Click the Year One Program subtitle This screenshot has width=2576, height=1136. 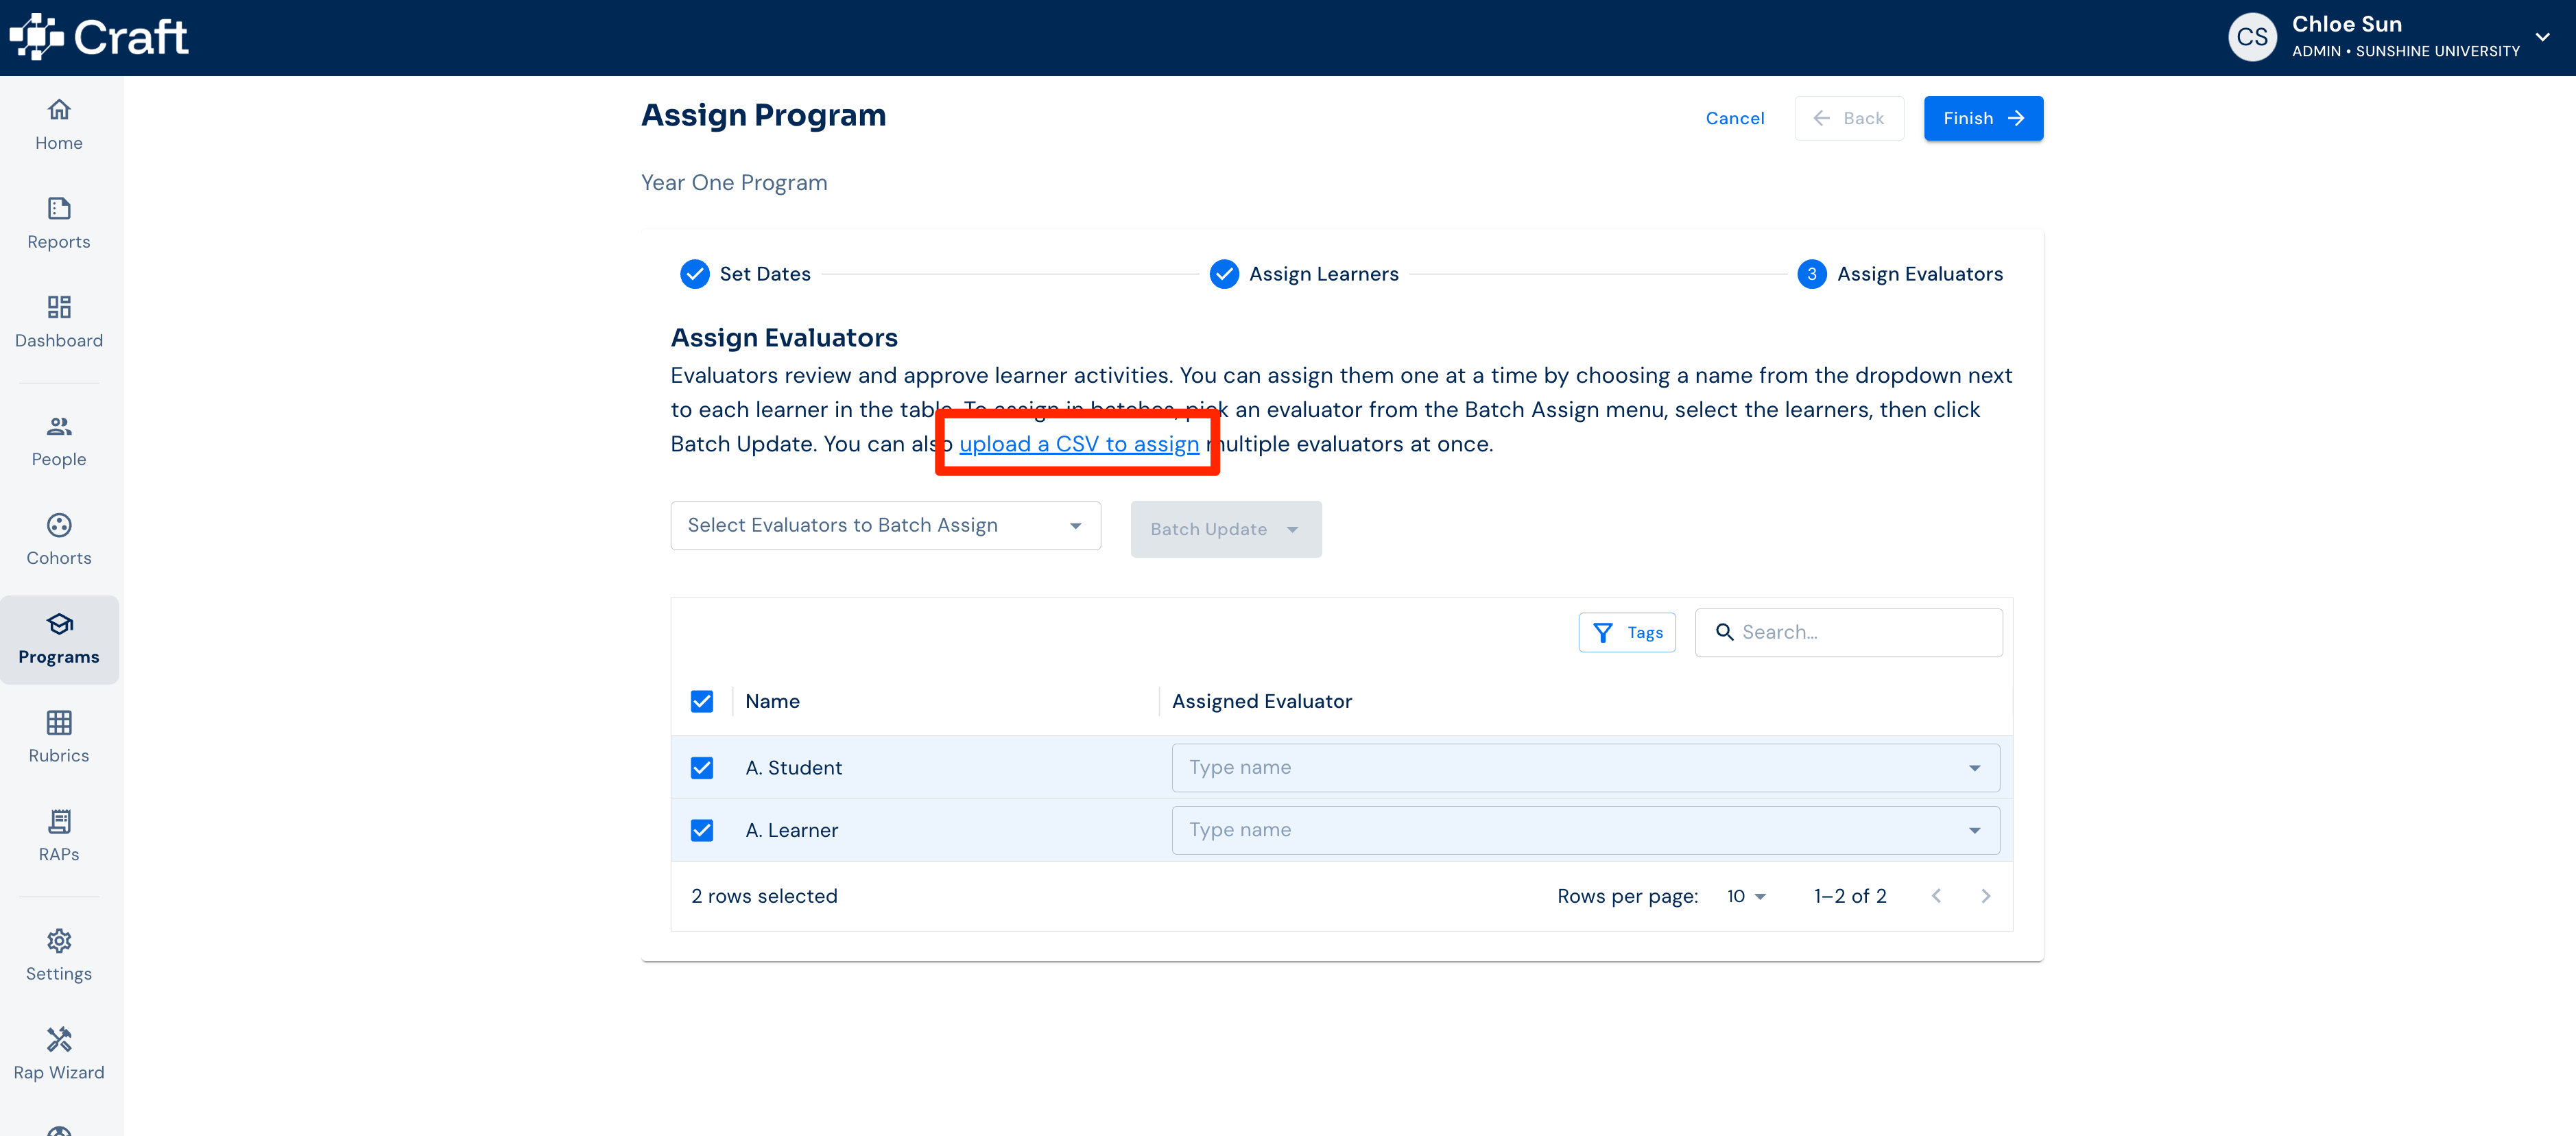(734, 183)
